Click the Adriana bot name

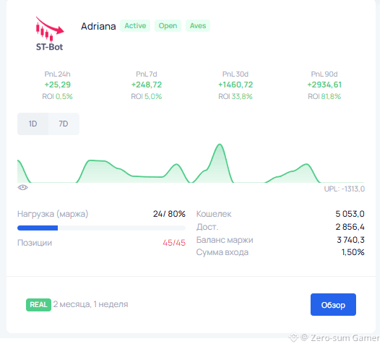(98, 26)
